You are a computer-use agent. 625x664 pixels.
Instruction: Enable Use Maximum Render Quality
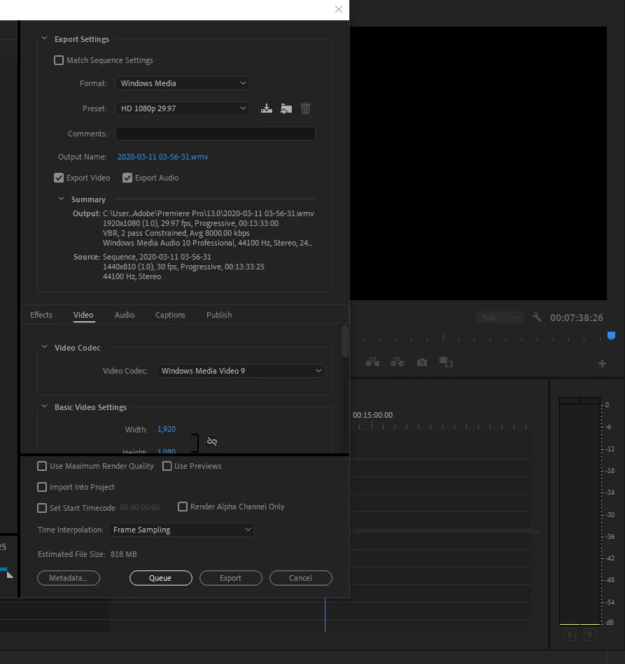pos(42,466)
